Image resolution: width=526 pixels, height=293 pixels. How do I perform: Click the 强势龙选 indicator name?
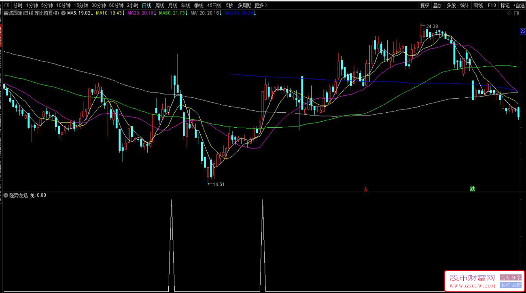[x=19, y=195]
